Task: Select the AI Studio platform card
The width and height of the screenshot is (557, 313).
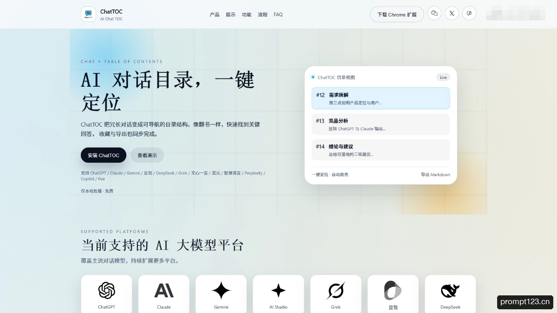Action: click(x=278, y=294)
